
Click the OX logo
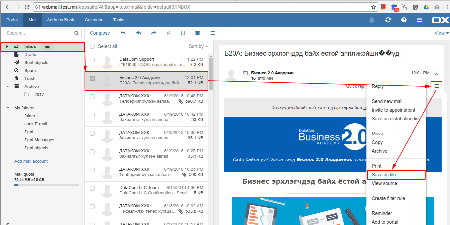click(x=440, y=20)
